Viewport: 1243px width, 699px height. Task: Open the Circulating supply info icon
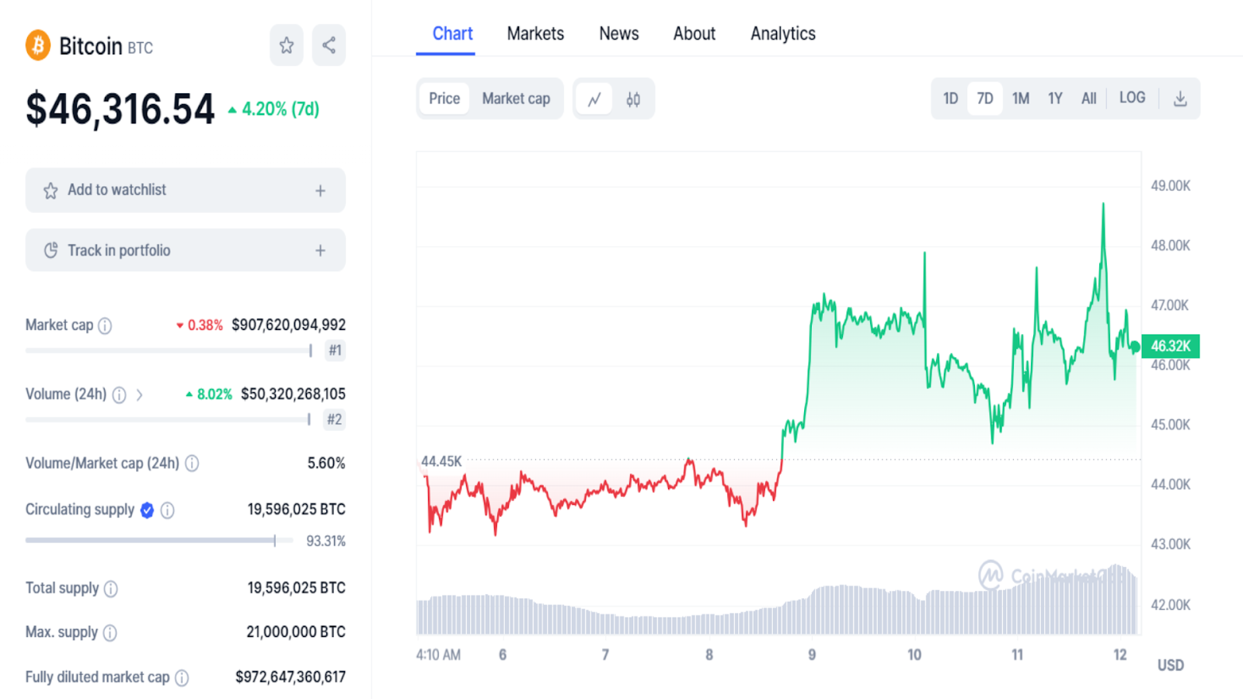(x=167, y=510)
